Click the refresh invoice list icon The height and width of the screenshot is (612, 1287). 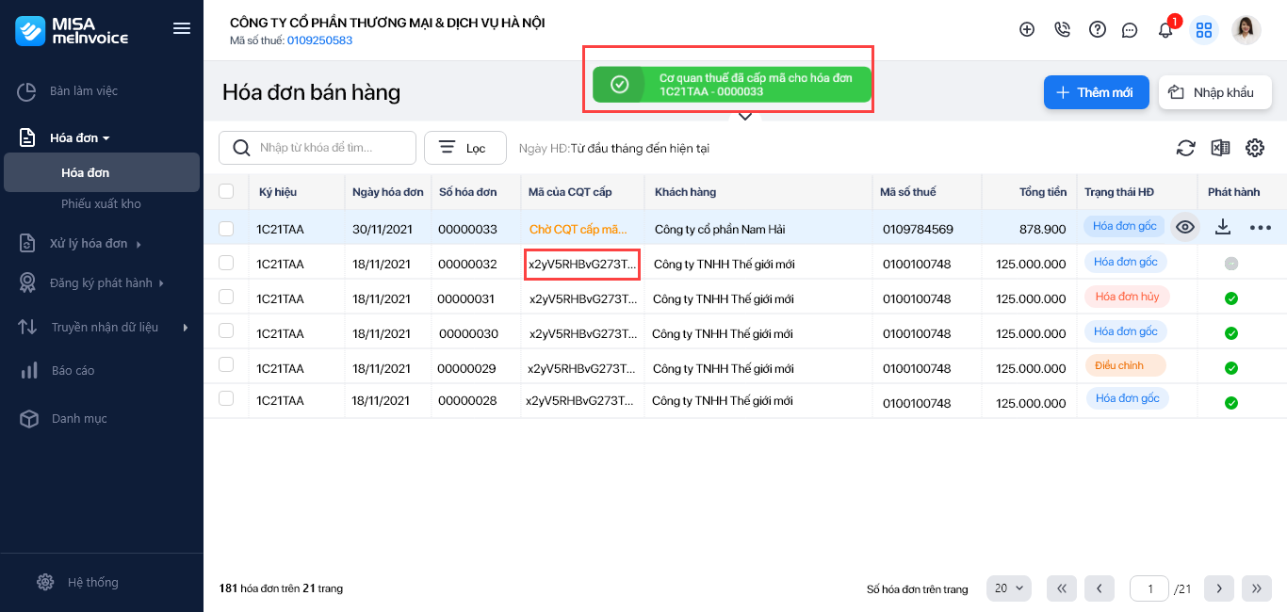click(1185, 148)
